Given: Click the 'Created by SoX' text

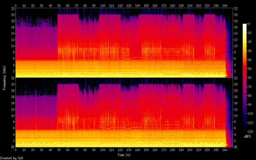Looking at the screenshot, I should click(11, 158).
